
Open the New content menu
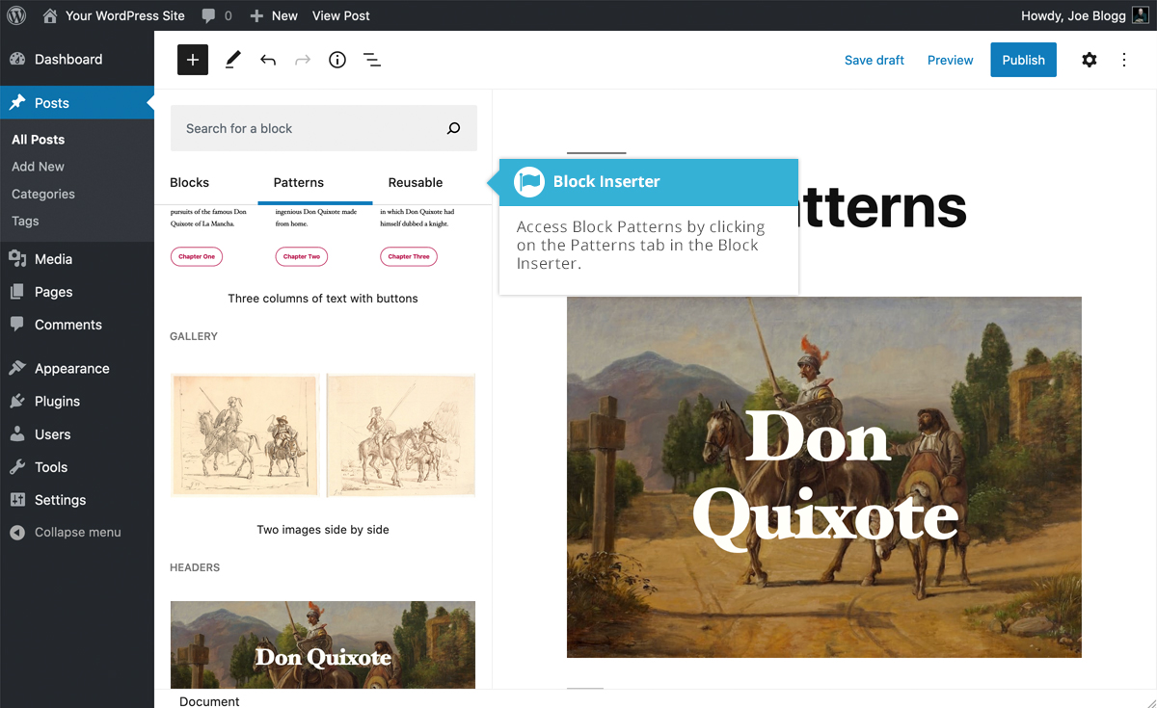coord(274,15)
